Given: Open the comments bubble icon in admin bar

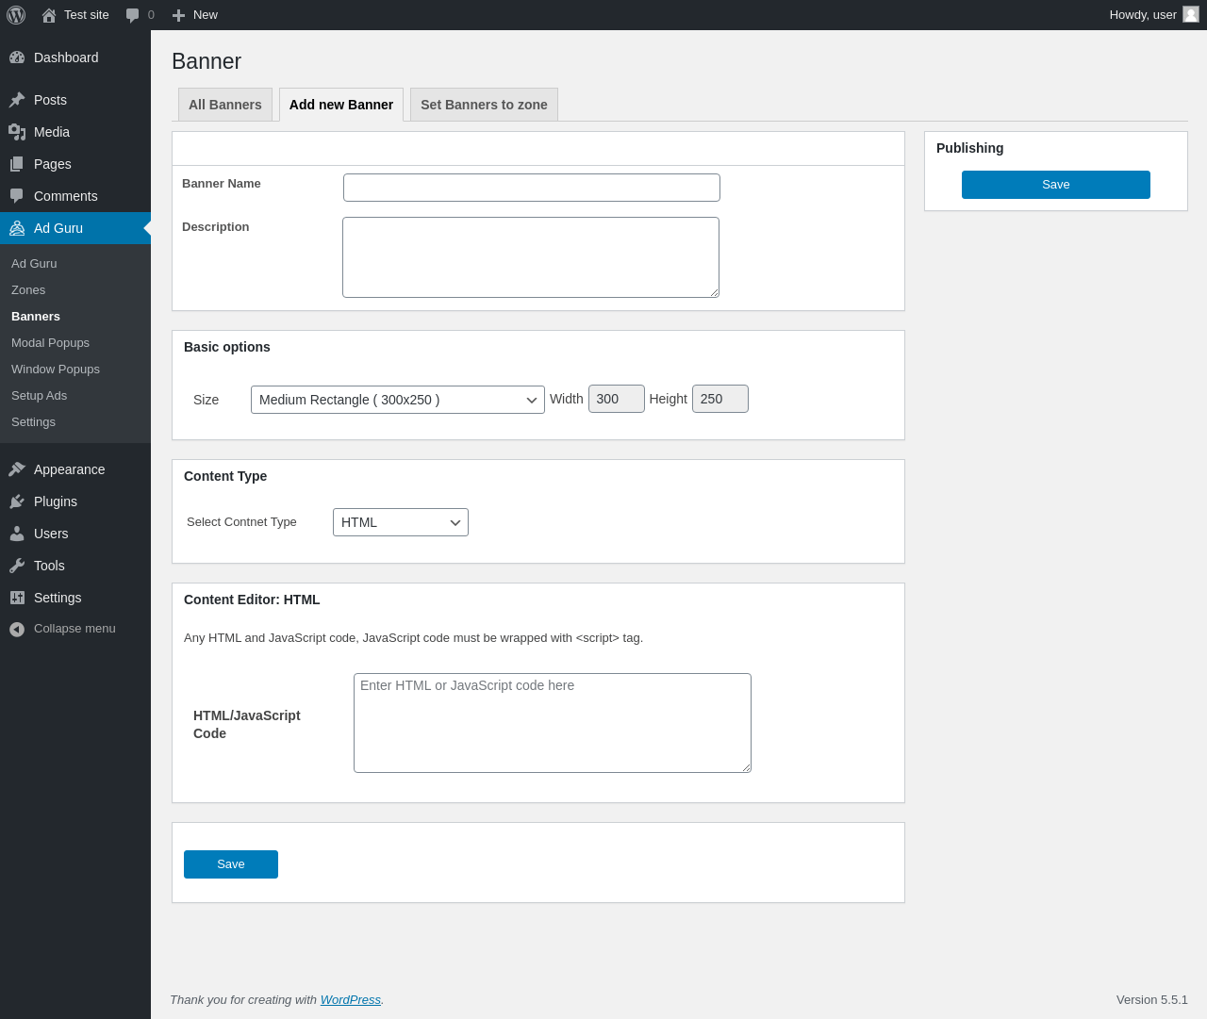Looking at the screenshot, I should point(133,15).
